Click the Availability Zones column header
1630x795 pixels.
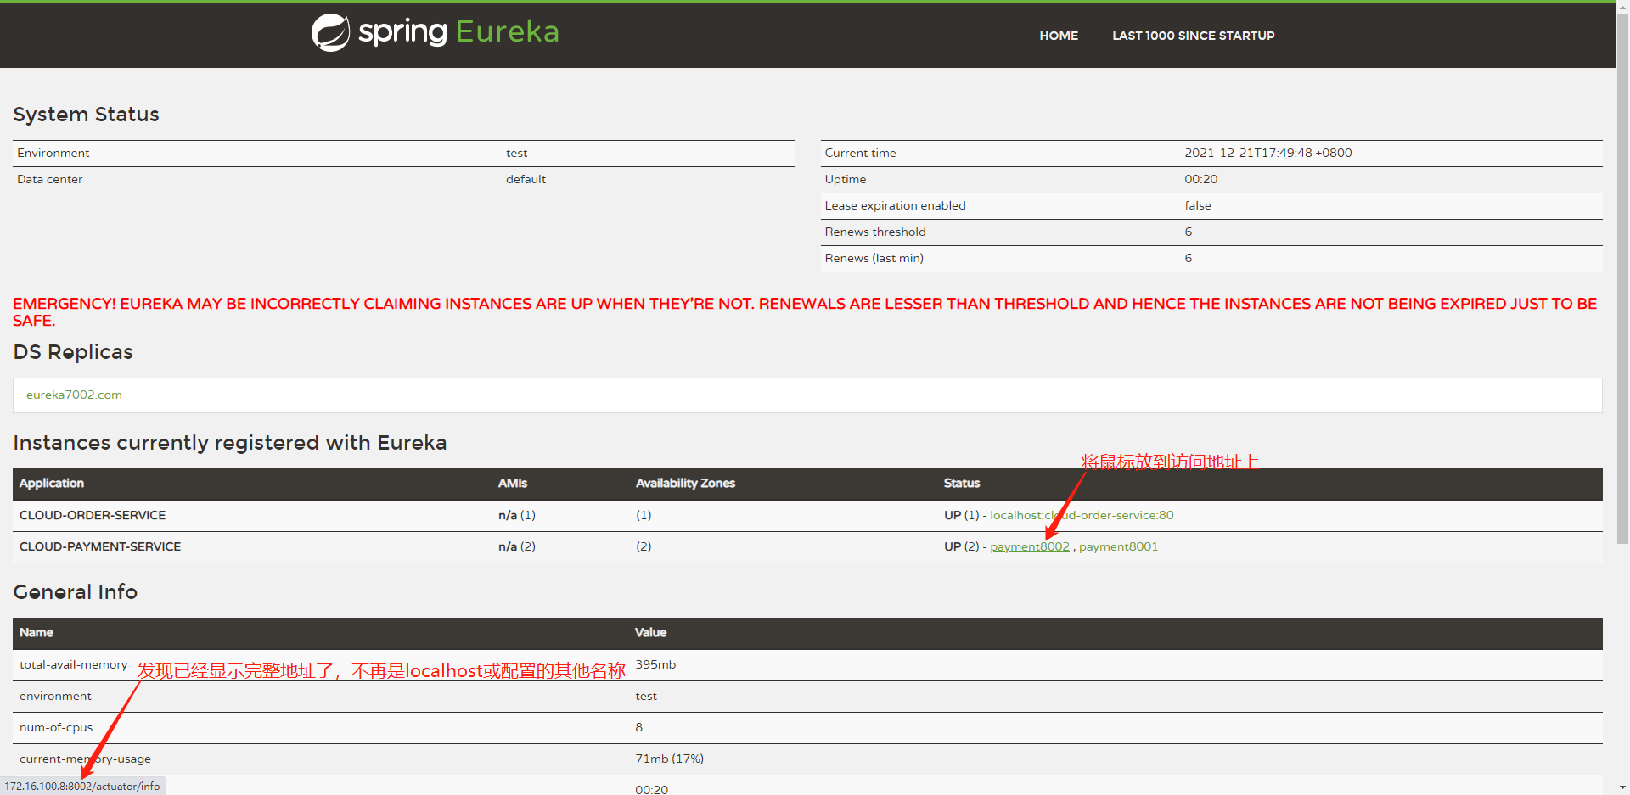pos(685,483)
